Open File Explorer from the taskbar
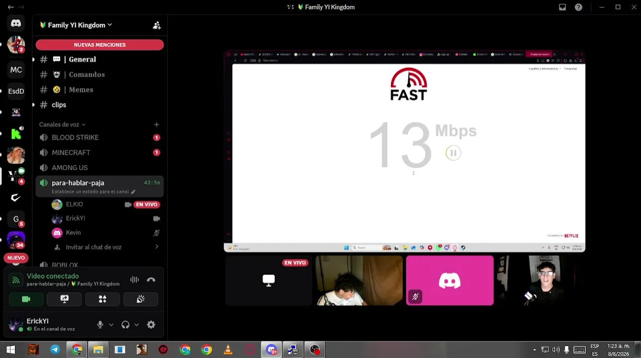Viewport: 641px width, 358px height. click(x=98, y=350)
